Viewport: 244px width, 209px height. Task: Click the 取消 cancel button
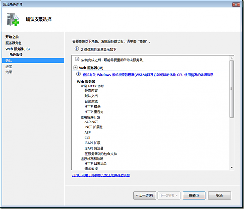[x=220, y=195]
